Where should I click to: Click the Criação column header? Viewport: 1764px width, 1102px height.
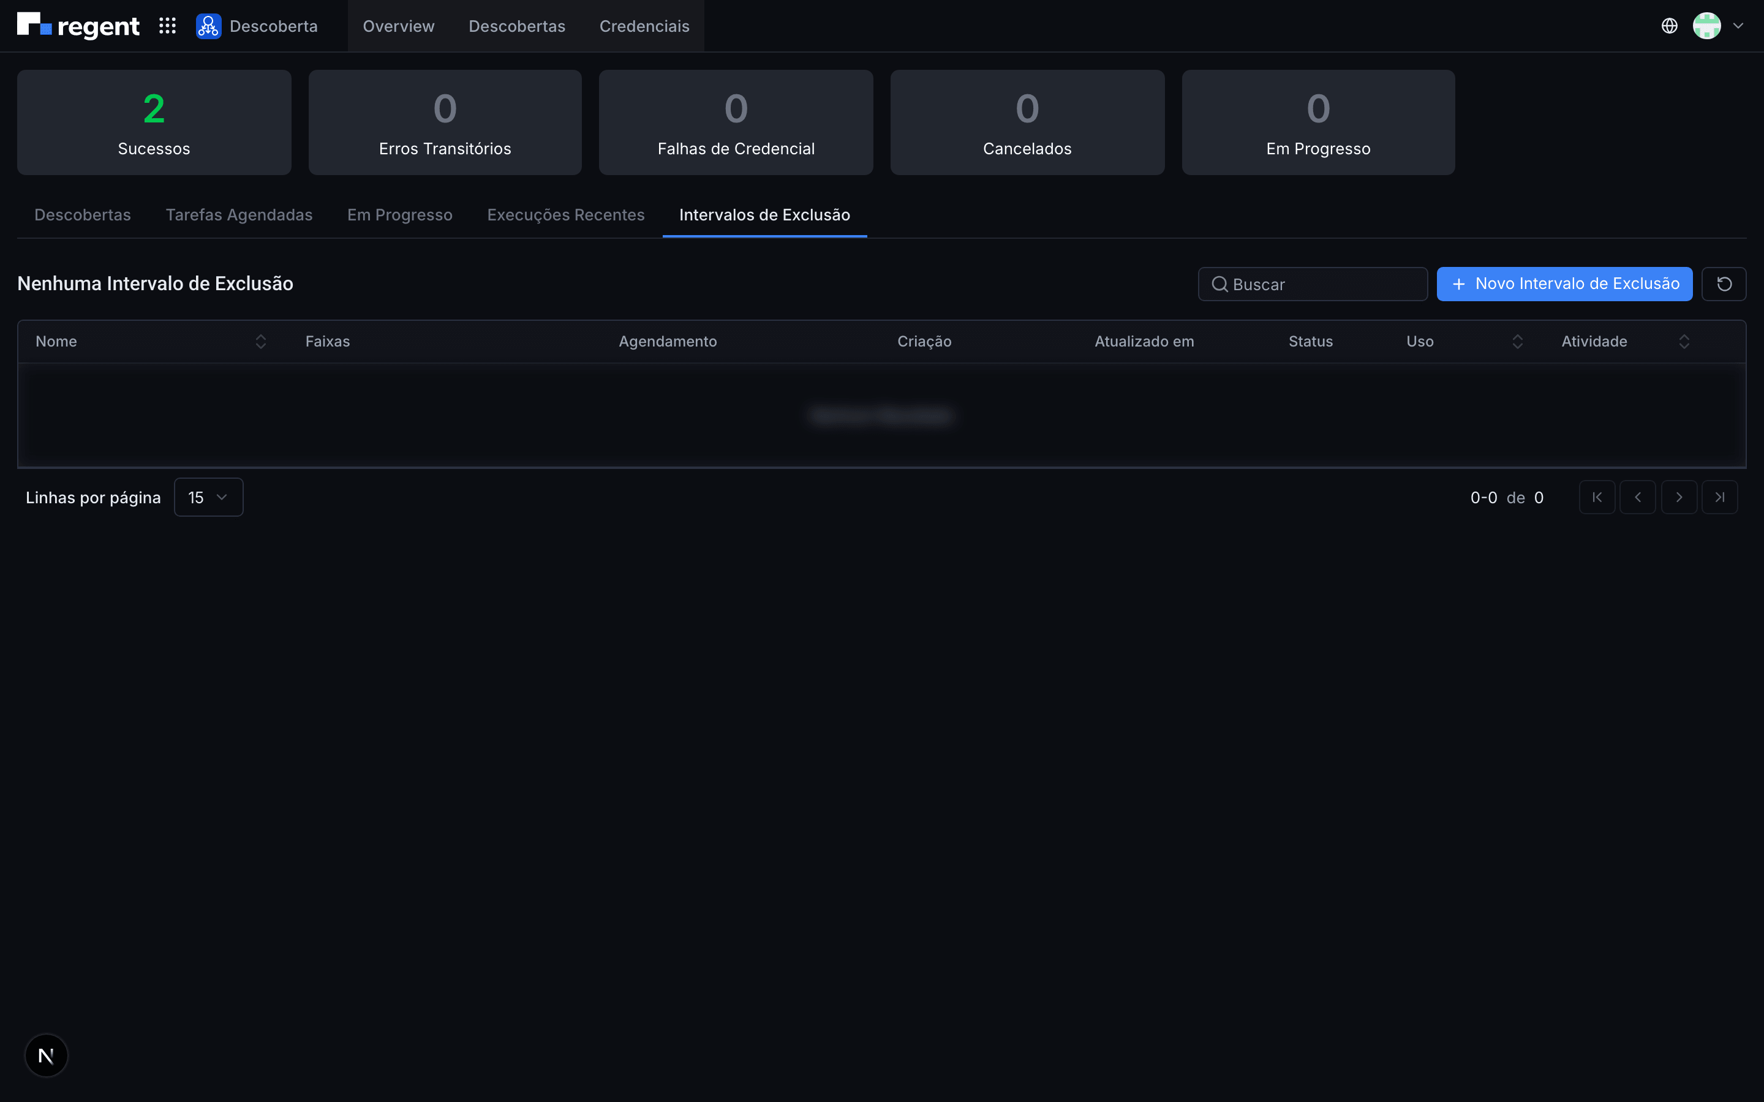(x=924, y=341)
